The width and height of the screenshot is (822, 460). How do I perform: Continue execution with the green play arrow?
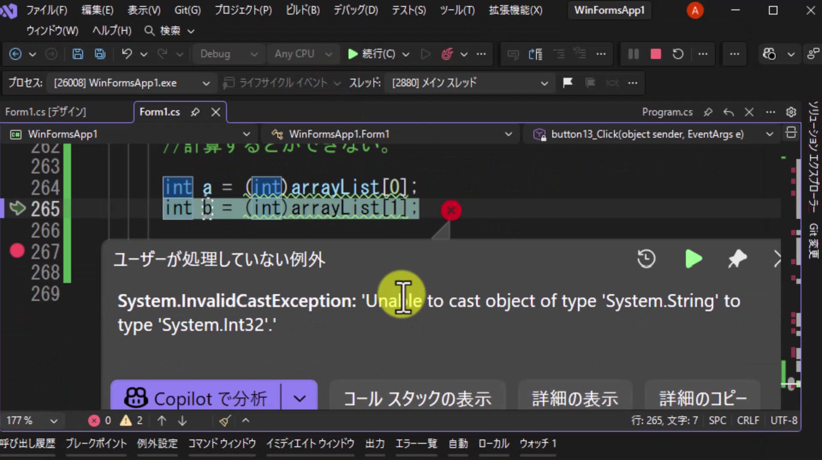[693, 259]
